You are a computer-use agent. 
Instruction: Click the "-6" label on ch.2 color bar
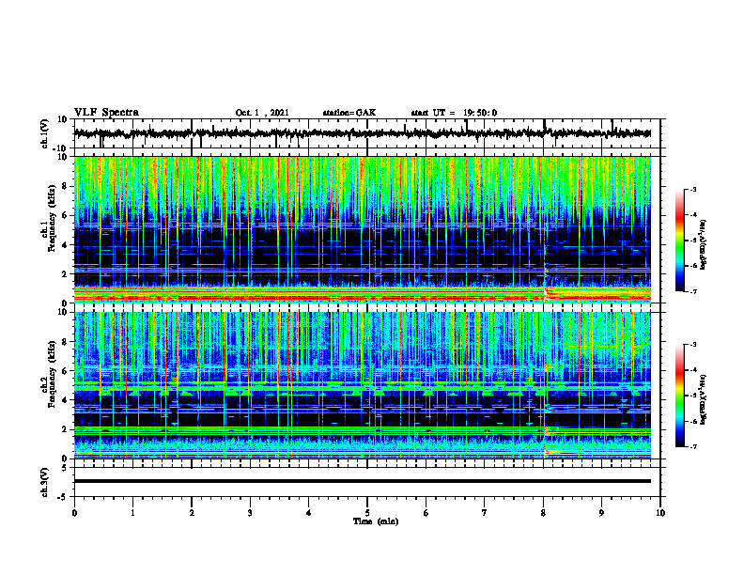[692, 421]
